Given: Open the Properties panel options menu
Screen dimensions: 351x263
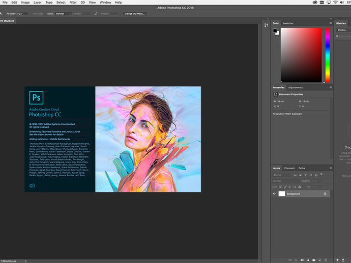Looking at the screenshot, I should tap(331, 87).
